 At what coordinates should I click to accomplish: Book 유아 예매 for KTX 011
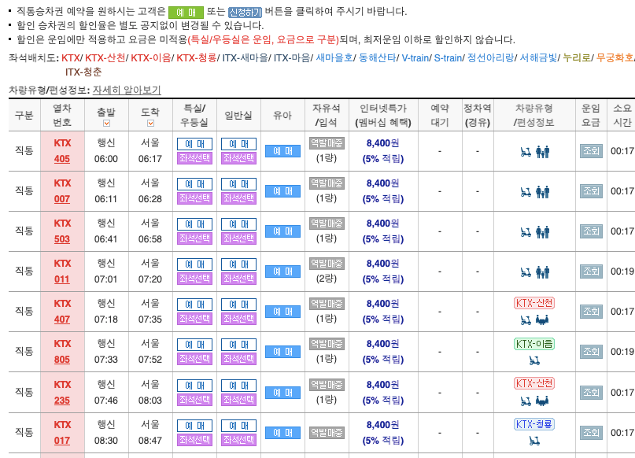pyautogui.click(x=282, y=271)
